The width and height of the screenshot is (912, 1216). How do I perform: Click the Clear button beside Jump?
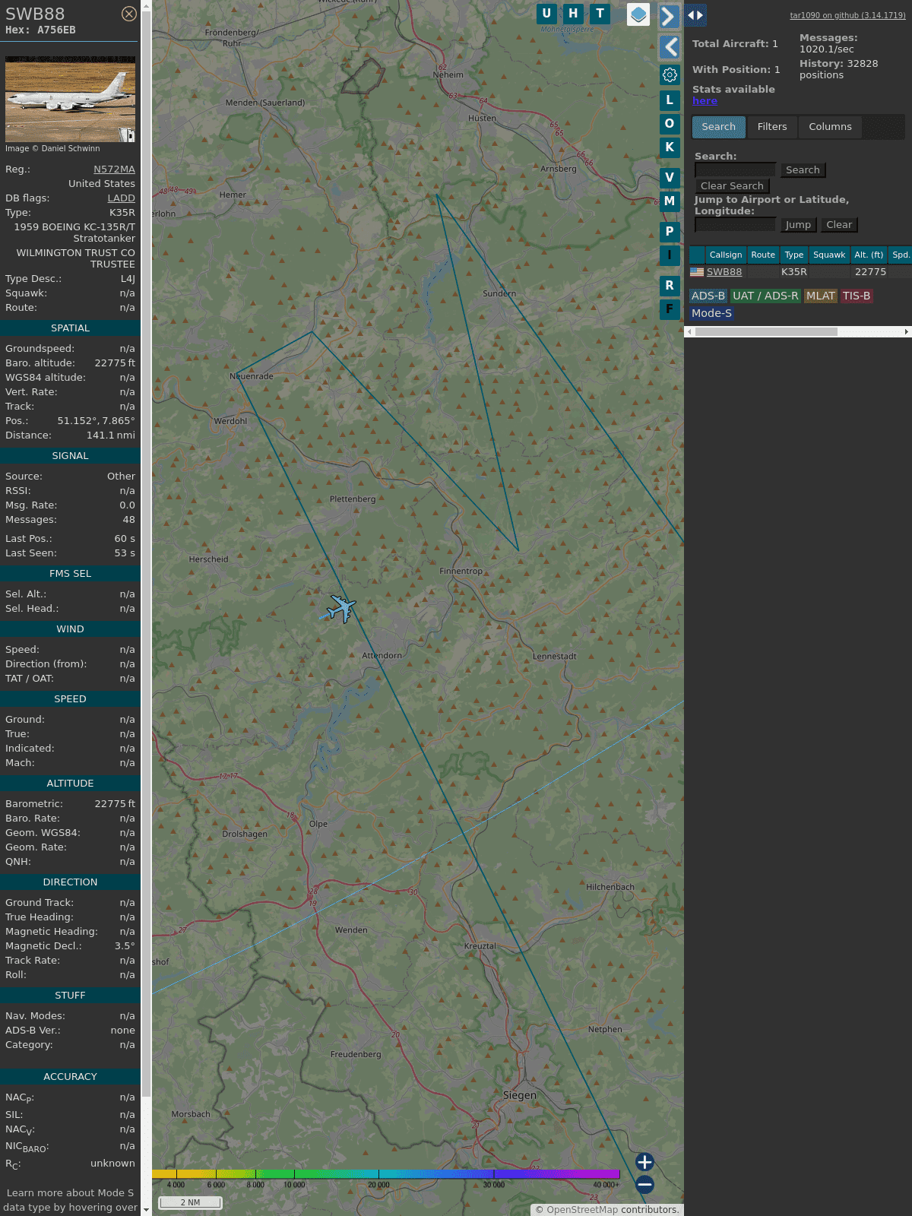tap(839, 225)
